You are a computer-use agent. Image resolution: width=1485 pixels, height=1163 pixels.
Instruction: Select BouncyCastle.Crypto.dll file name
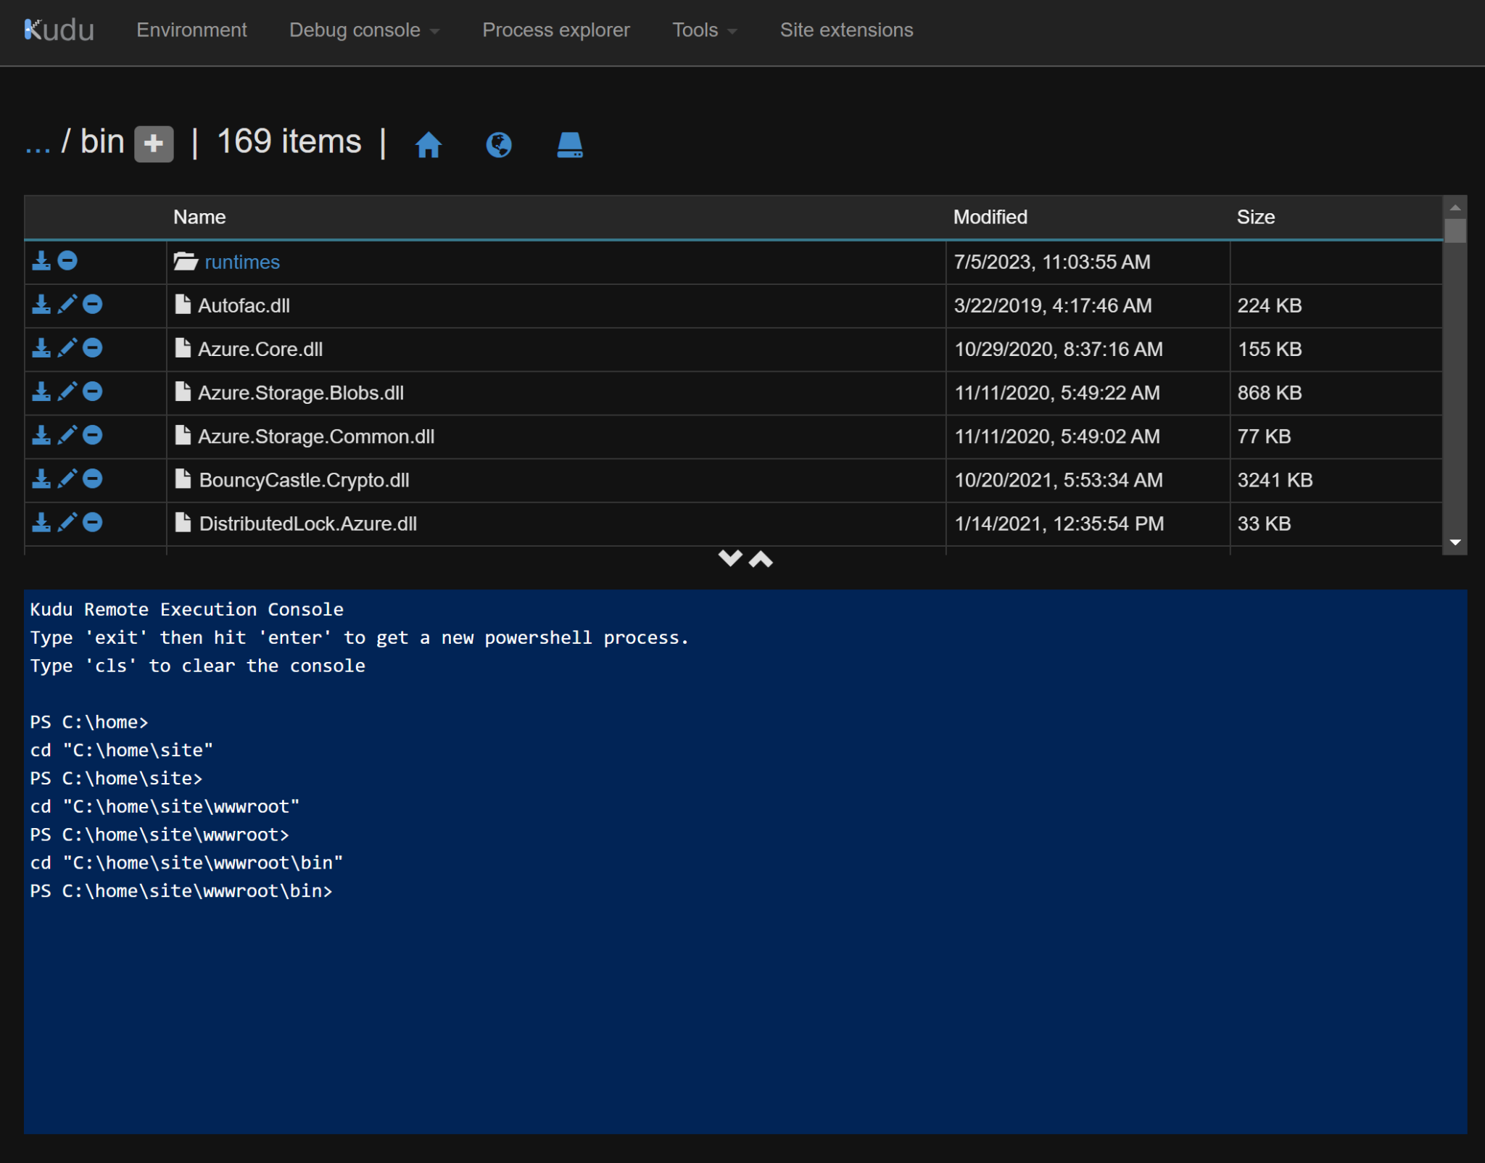pyautogui.click(x=304, y=480)
